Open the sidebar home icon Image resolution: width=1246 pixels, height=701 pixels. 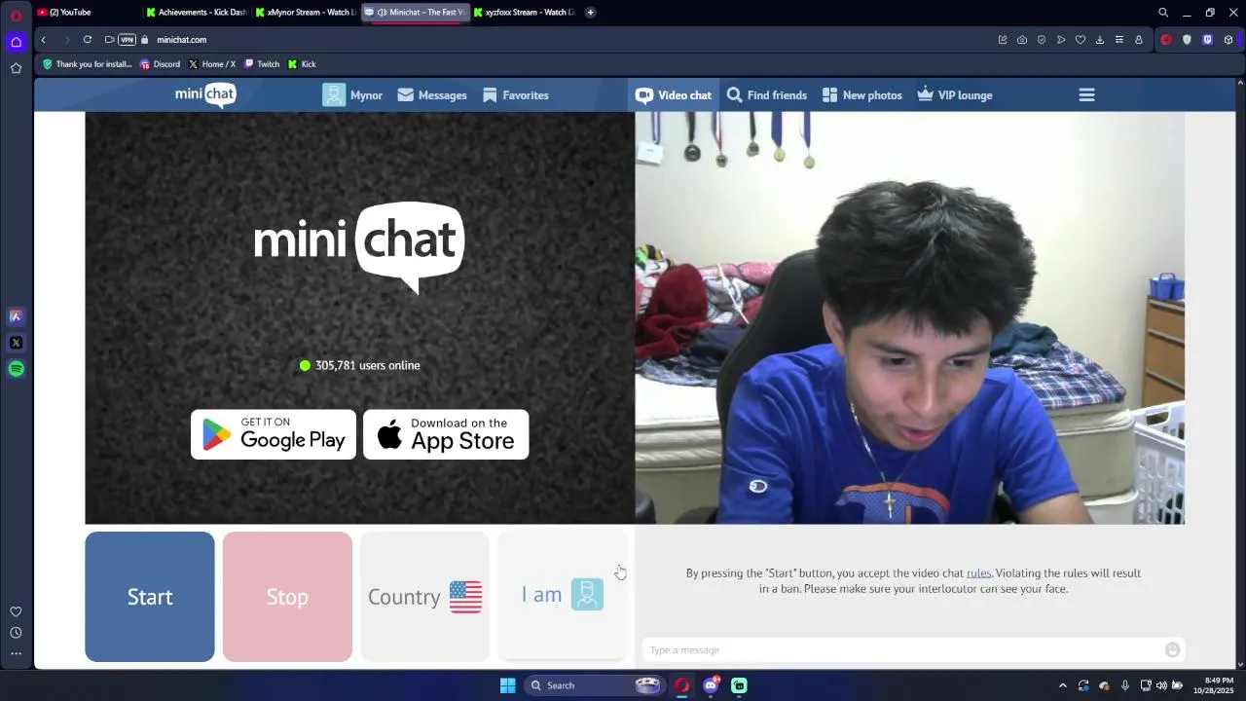pyautogui.click(x=16, y=42)
